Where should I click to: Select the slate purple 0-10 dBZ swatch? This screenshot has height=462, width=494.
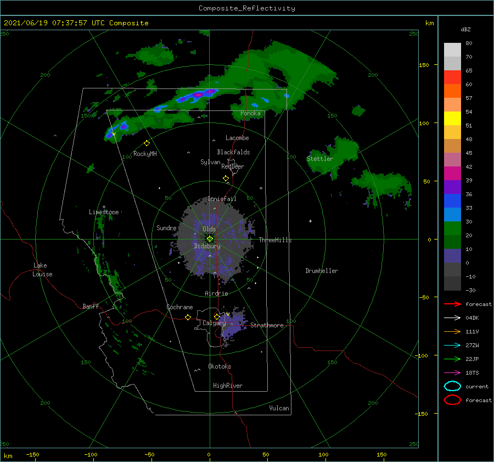452,256
